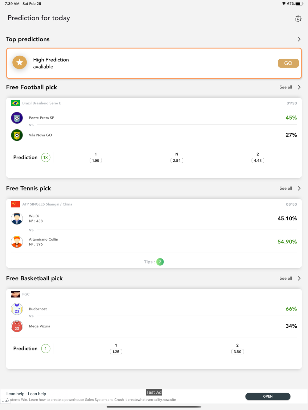The width and height of the screenshot is (308, 410).
Task: Click the Ponte Preta SP team badge
Action: (17, 118)
